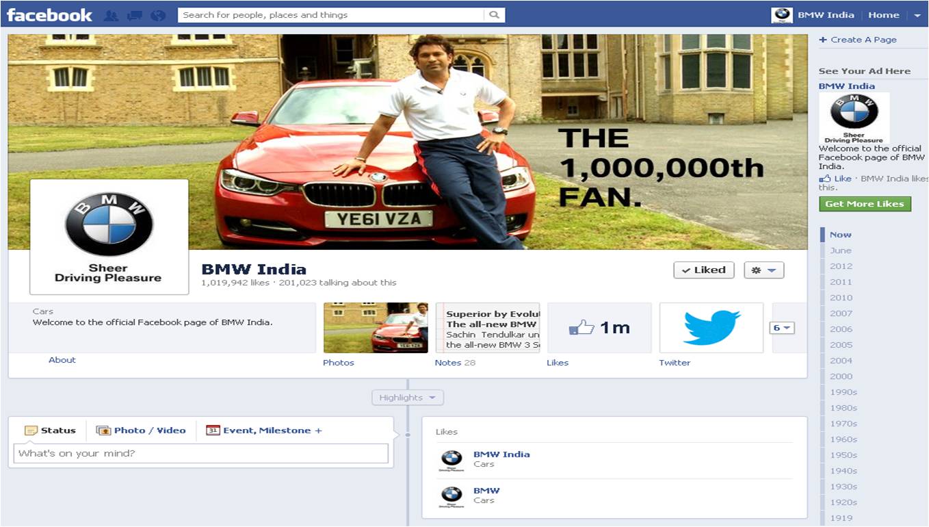Click the 201,023 talking about this text
This screenshot has height=527, width=929.
(x=337, y=283)
